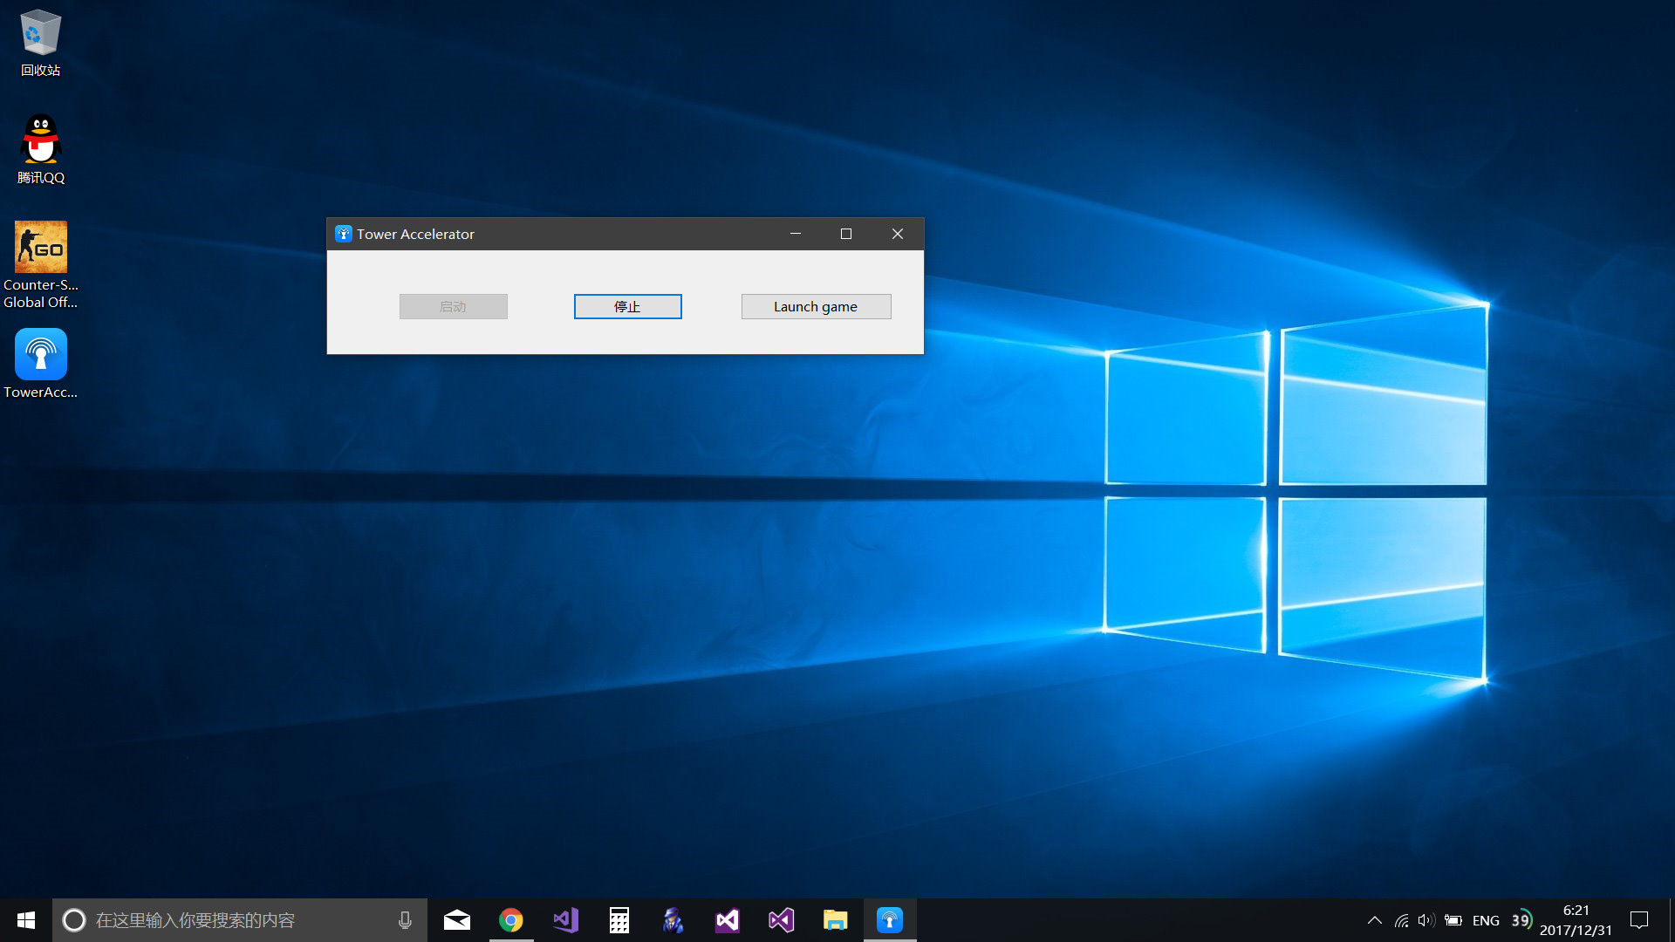Open the volume control in tray
The width and height of the screenshot is (1675, 942).
click(1426, 920)
